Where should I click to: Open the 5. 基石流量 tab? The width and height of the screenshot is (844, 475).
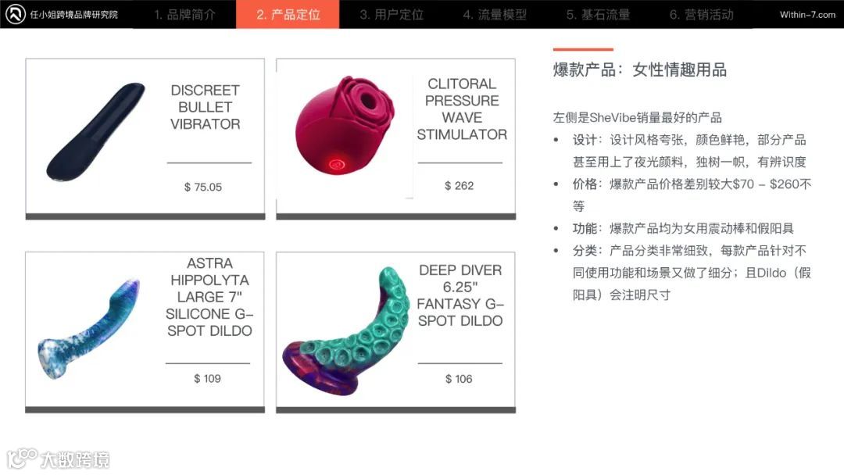point(598,15)
